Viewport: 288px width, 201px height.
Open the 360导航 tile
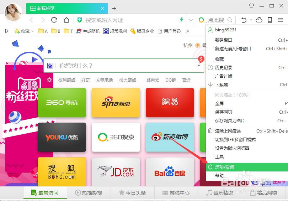click(62, 103)
